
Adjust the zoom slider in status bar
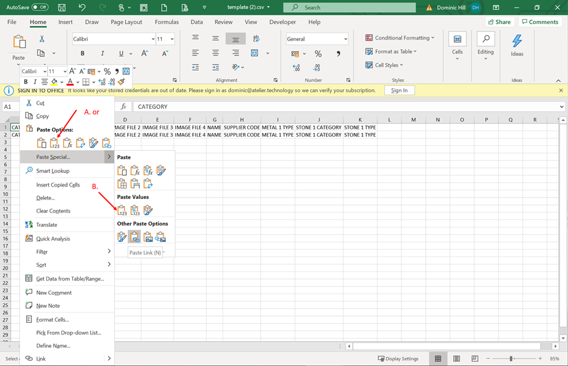[x=511, y=358]
